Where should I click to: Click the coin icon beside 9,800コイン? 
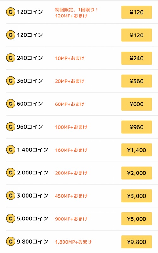point(11,242)
